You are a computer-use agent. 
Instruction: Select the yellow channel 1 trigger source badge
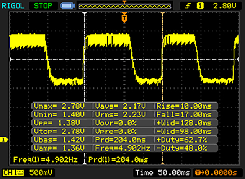[200, 6]
